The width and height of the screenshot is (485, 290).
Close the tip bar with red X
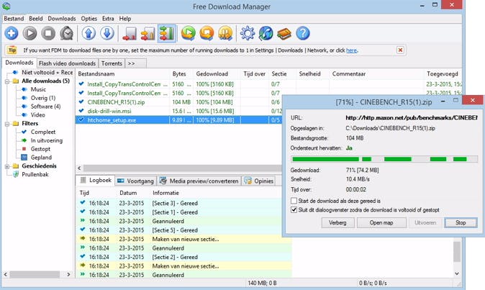coord(400,50)
